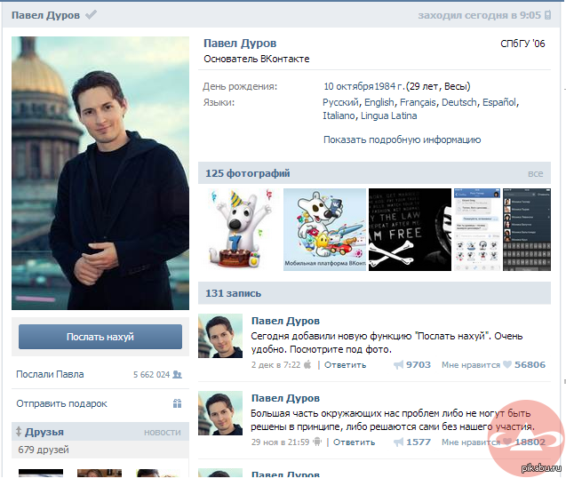Click the profile name heading above Основатель ВКонтакте

tap(240, 44)
